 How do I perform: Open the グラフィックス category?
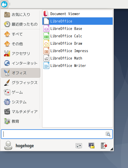click(x=21, y=83)
